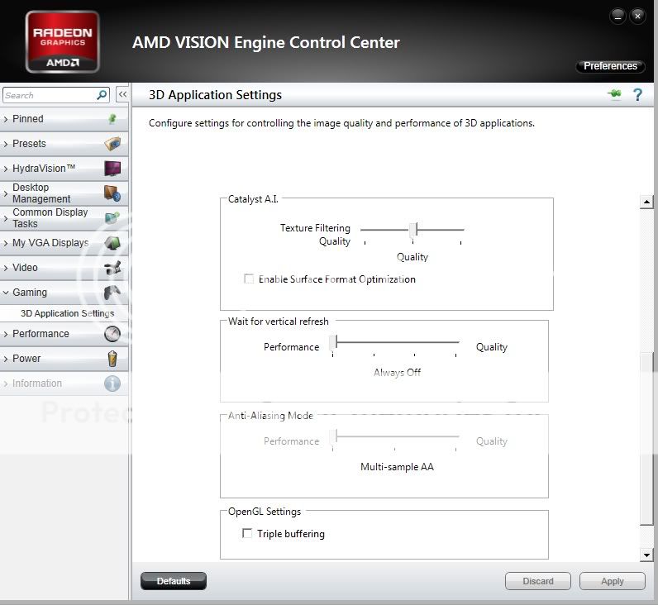Click the Defaults button
Screen dimensions: 658x605
tap(174, 581)
